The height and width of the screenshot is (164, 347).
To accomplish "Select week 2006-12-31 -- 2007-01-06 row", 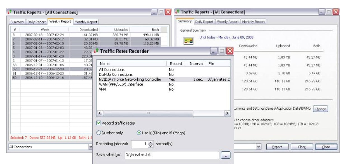I will point(52,65).
